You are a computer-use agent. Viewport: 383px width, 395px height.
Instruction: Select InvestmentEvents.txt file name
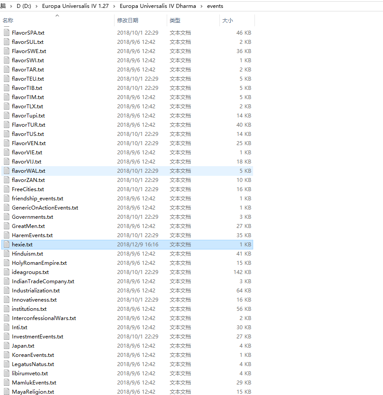pos(38,337)
